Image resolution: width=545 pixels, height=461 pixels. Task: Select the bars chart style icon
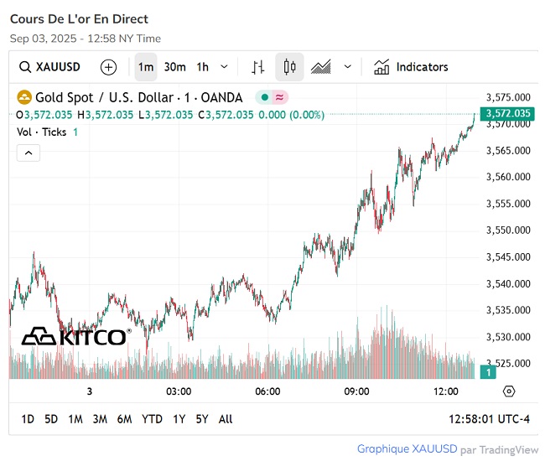pyautogui.click(x=258, y=67)
